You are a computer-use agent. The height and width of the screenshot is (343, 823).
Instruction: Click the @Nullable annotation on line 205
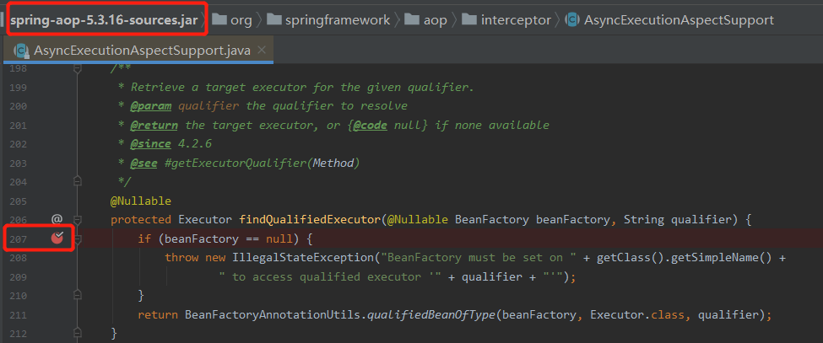(141, 201)
